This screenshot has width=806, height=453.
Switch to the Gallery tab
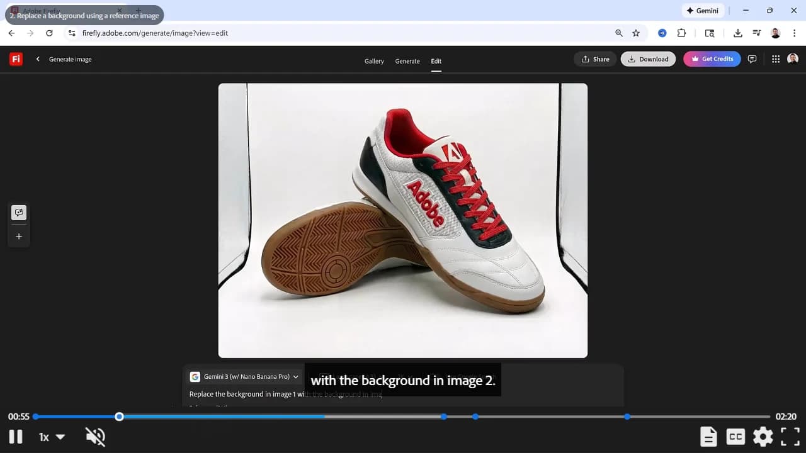click(x=374, y=61)
